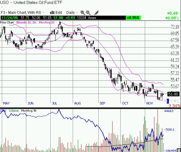The height and width of the screenshot is (152, 181).
Task: Click the zoom out magnifier icon
Action: 88,13
